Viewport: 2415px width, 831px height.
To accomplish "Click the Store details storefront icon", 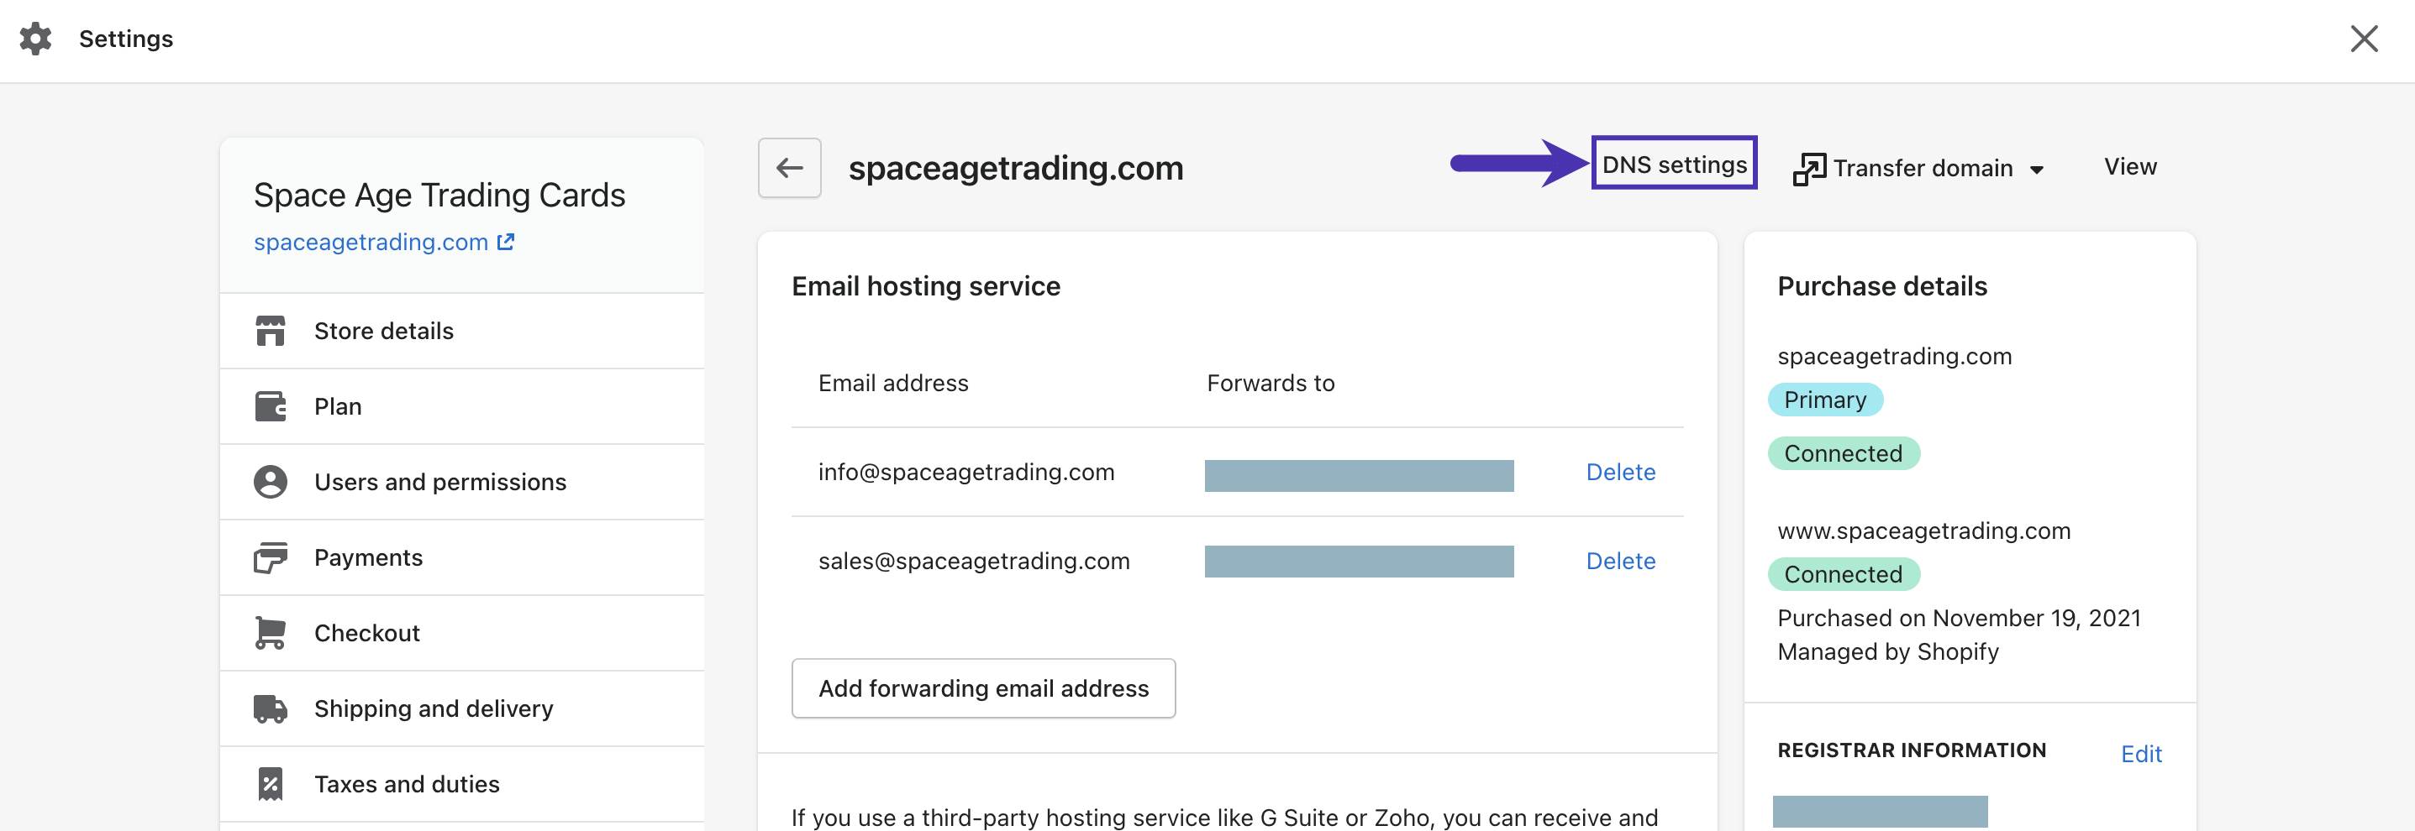I will (x=270, y=331).
